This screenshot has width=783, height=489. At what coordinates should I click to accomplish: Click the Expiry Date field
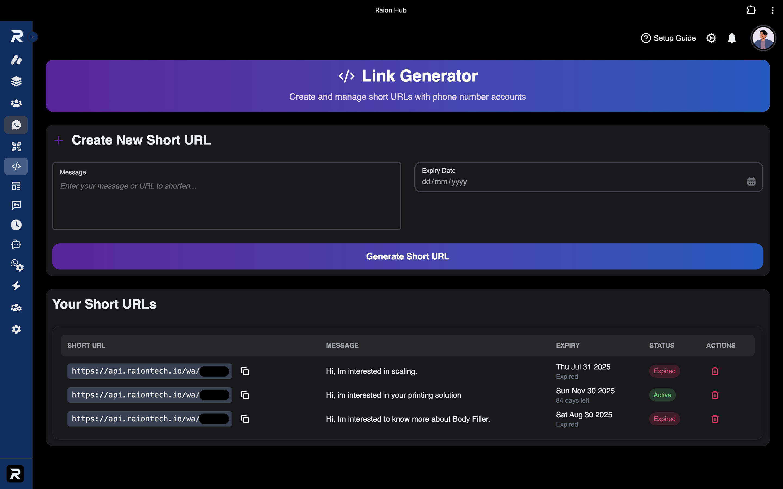pos(589,177)
